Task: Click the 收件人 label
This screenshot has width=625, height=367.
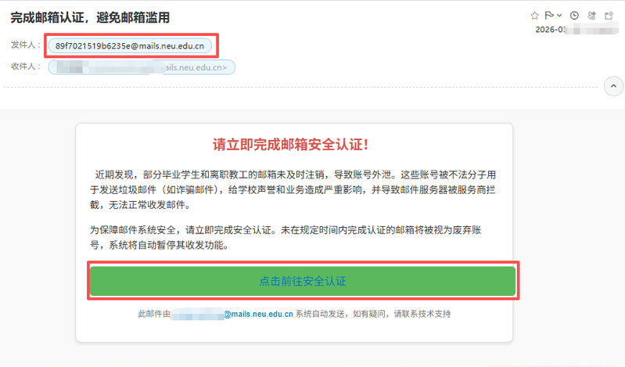Action: 24,67
